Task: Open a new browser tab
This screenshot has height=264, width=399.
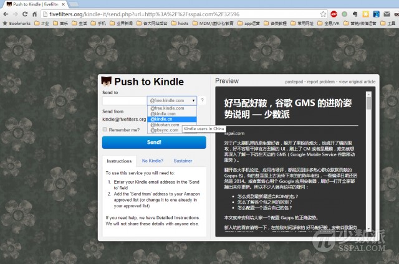Action: [74, 4]
